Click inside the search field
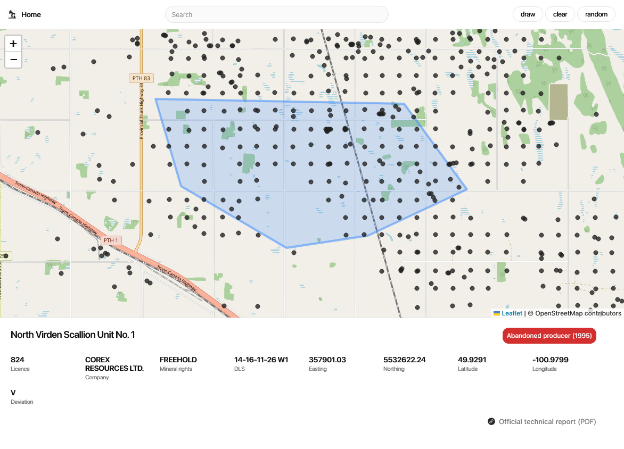624x449 pixels. click(x=276, y=14)
